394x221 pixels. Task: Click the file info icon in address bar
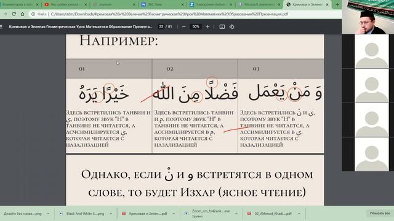pyautogui.click(x=33, y=14)
